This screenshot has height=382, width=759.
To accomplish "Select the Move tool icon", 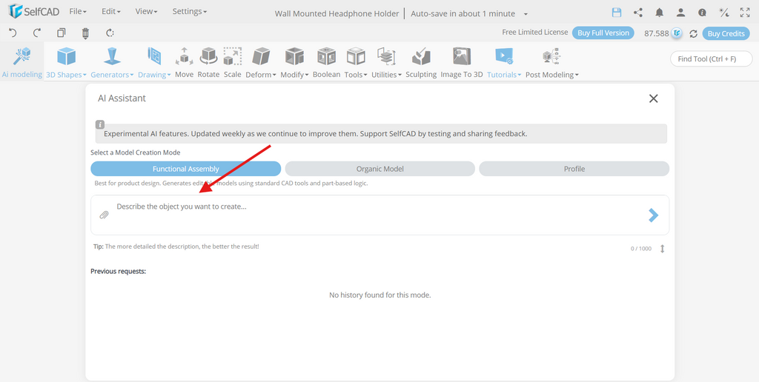I will coord(184,56).
